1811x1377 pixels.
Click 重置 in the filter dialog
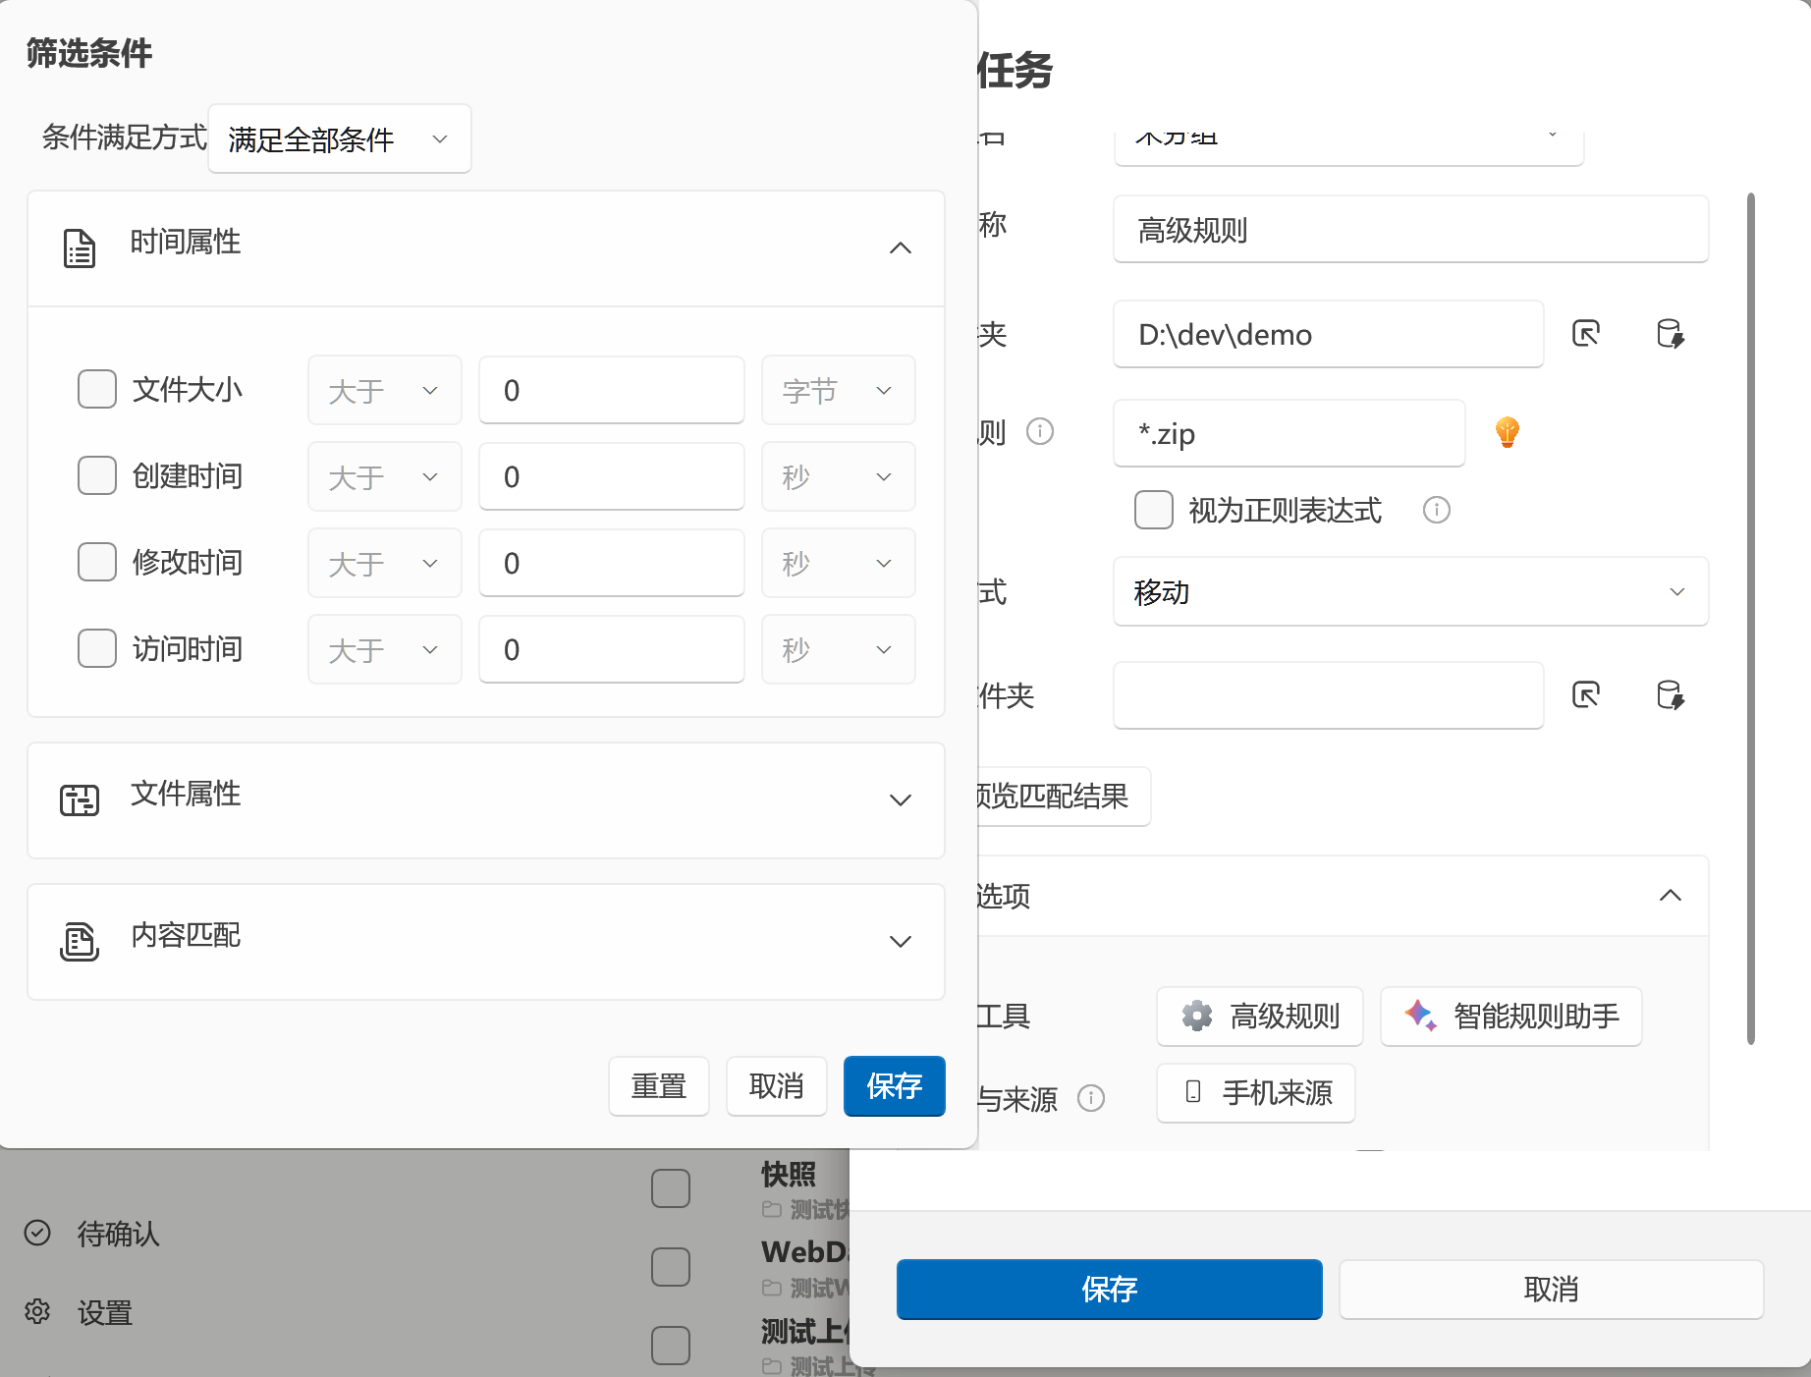coord(659,1086)
